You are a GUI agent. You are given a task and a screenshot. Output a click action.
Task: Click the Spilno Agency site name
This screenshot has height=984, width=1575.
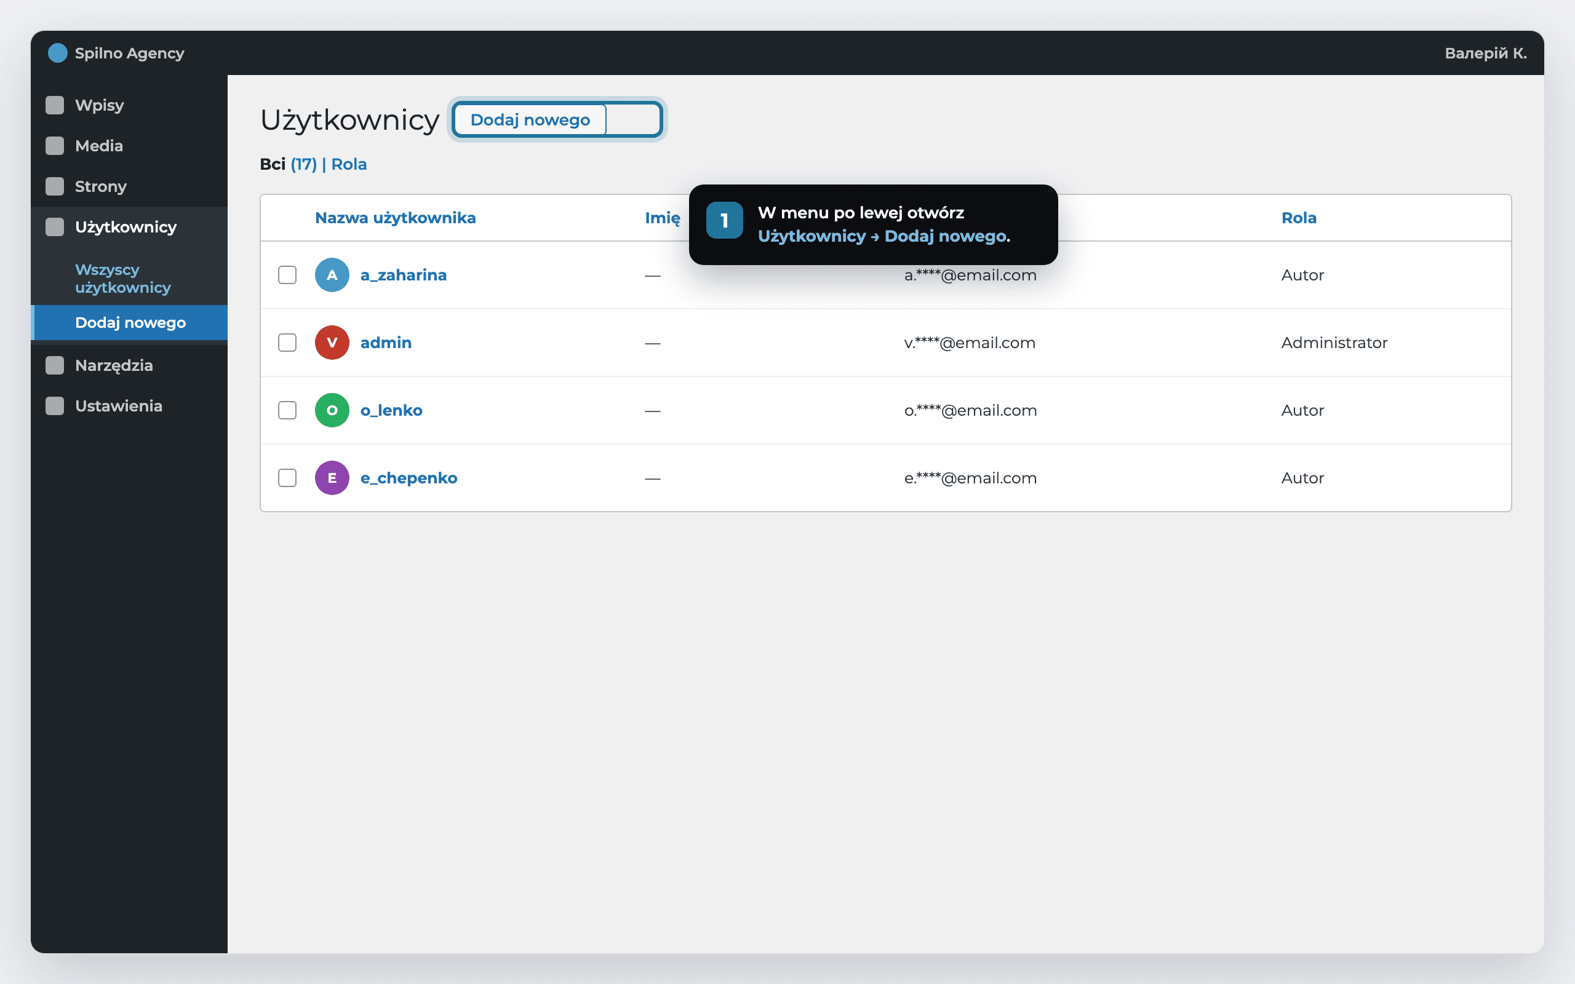130,53
